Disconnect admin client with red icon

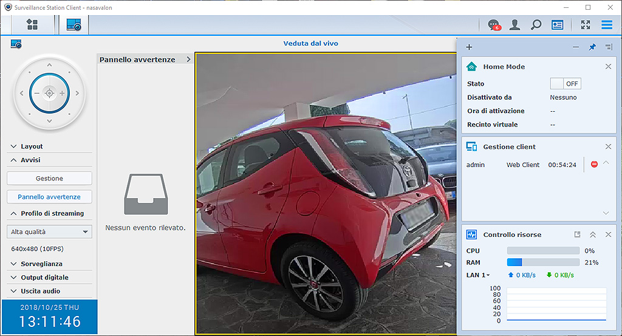click(594, 165)
